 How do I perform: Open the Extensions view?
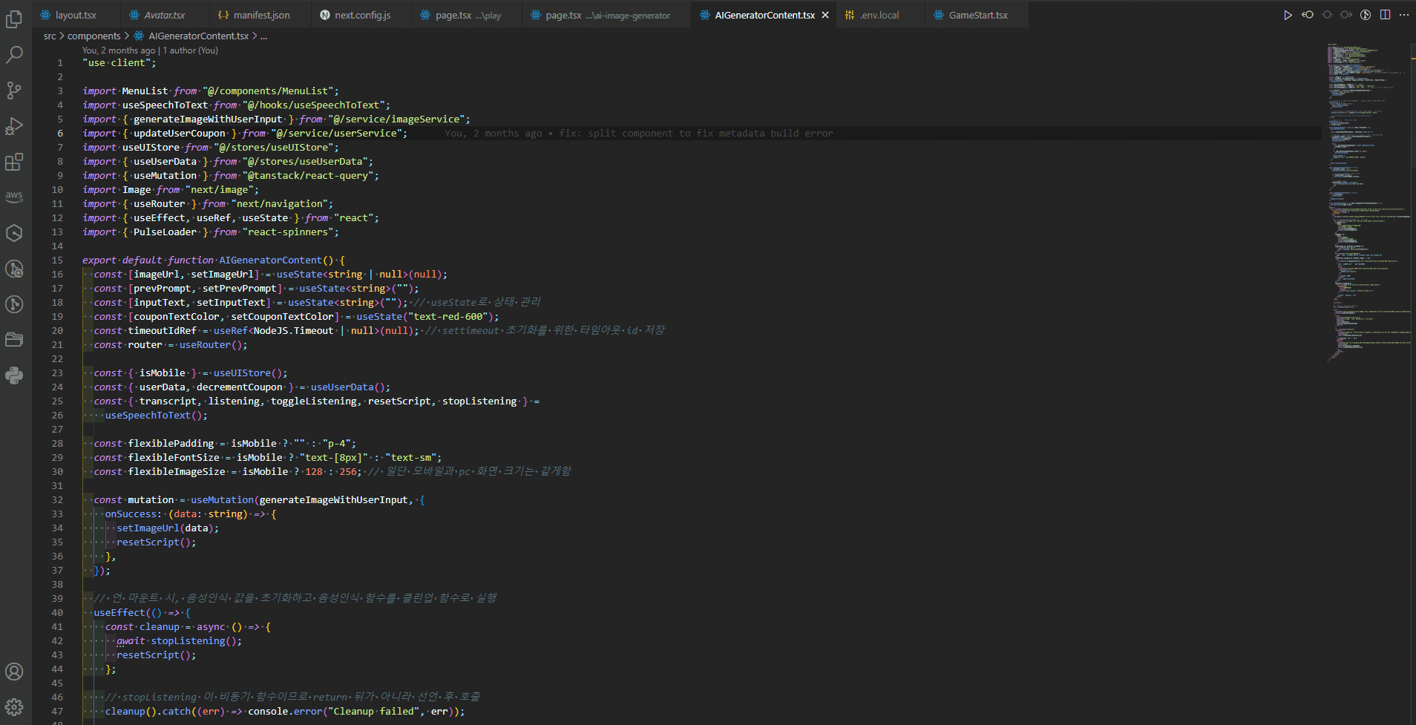tap(15, 162)
